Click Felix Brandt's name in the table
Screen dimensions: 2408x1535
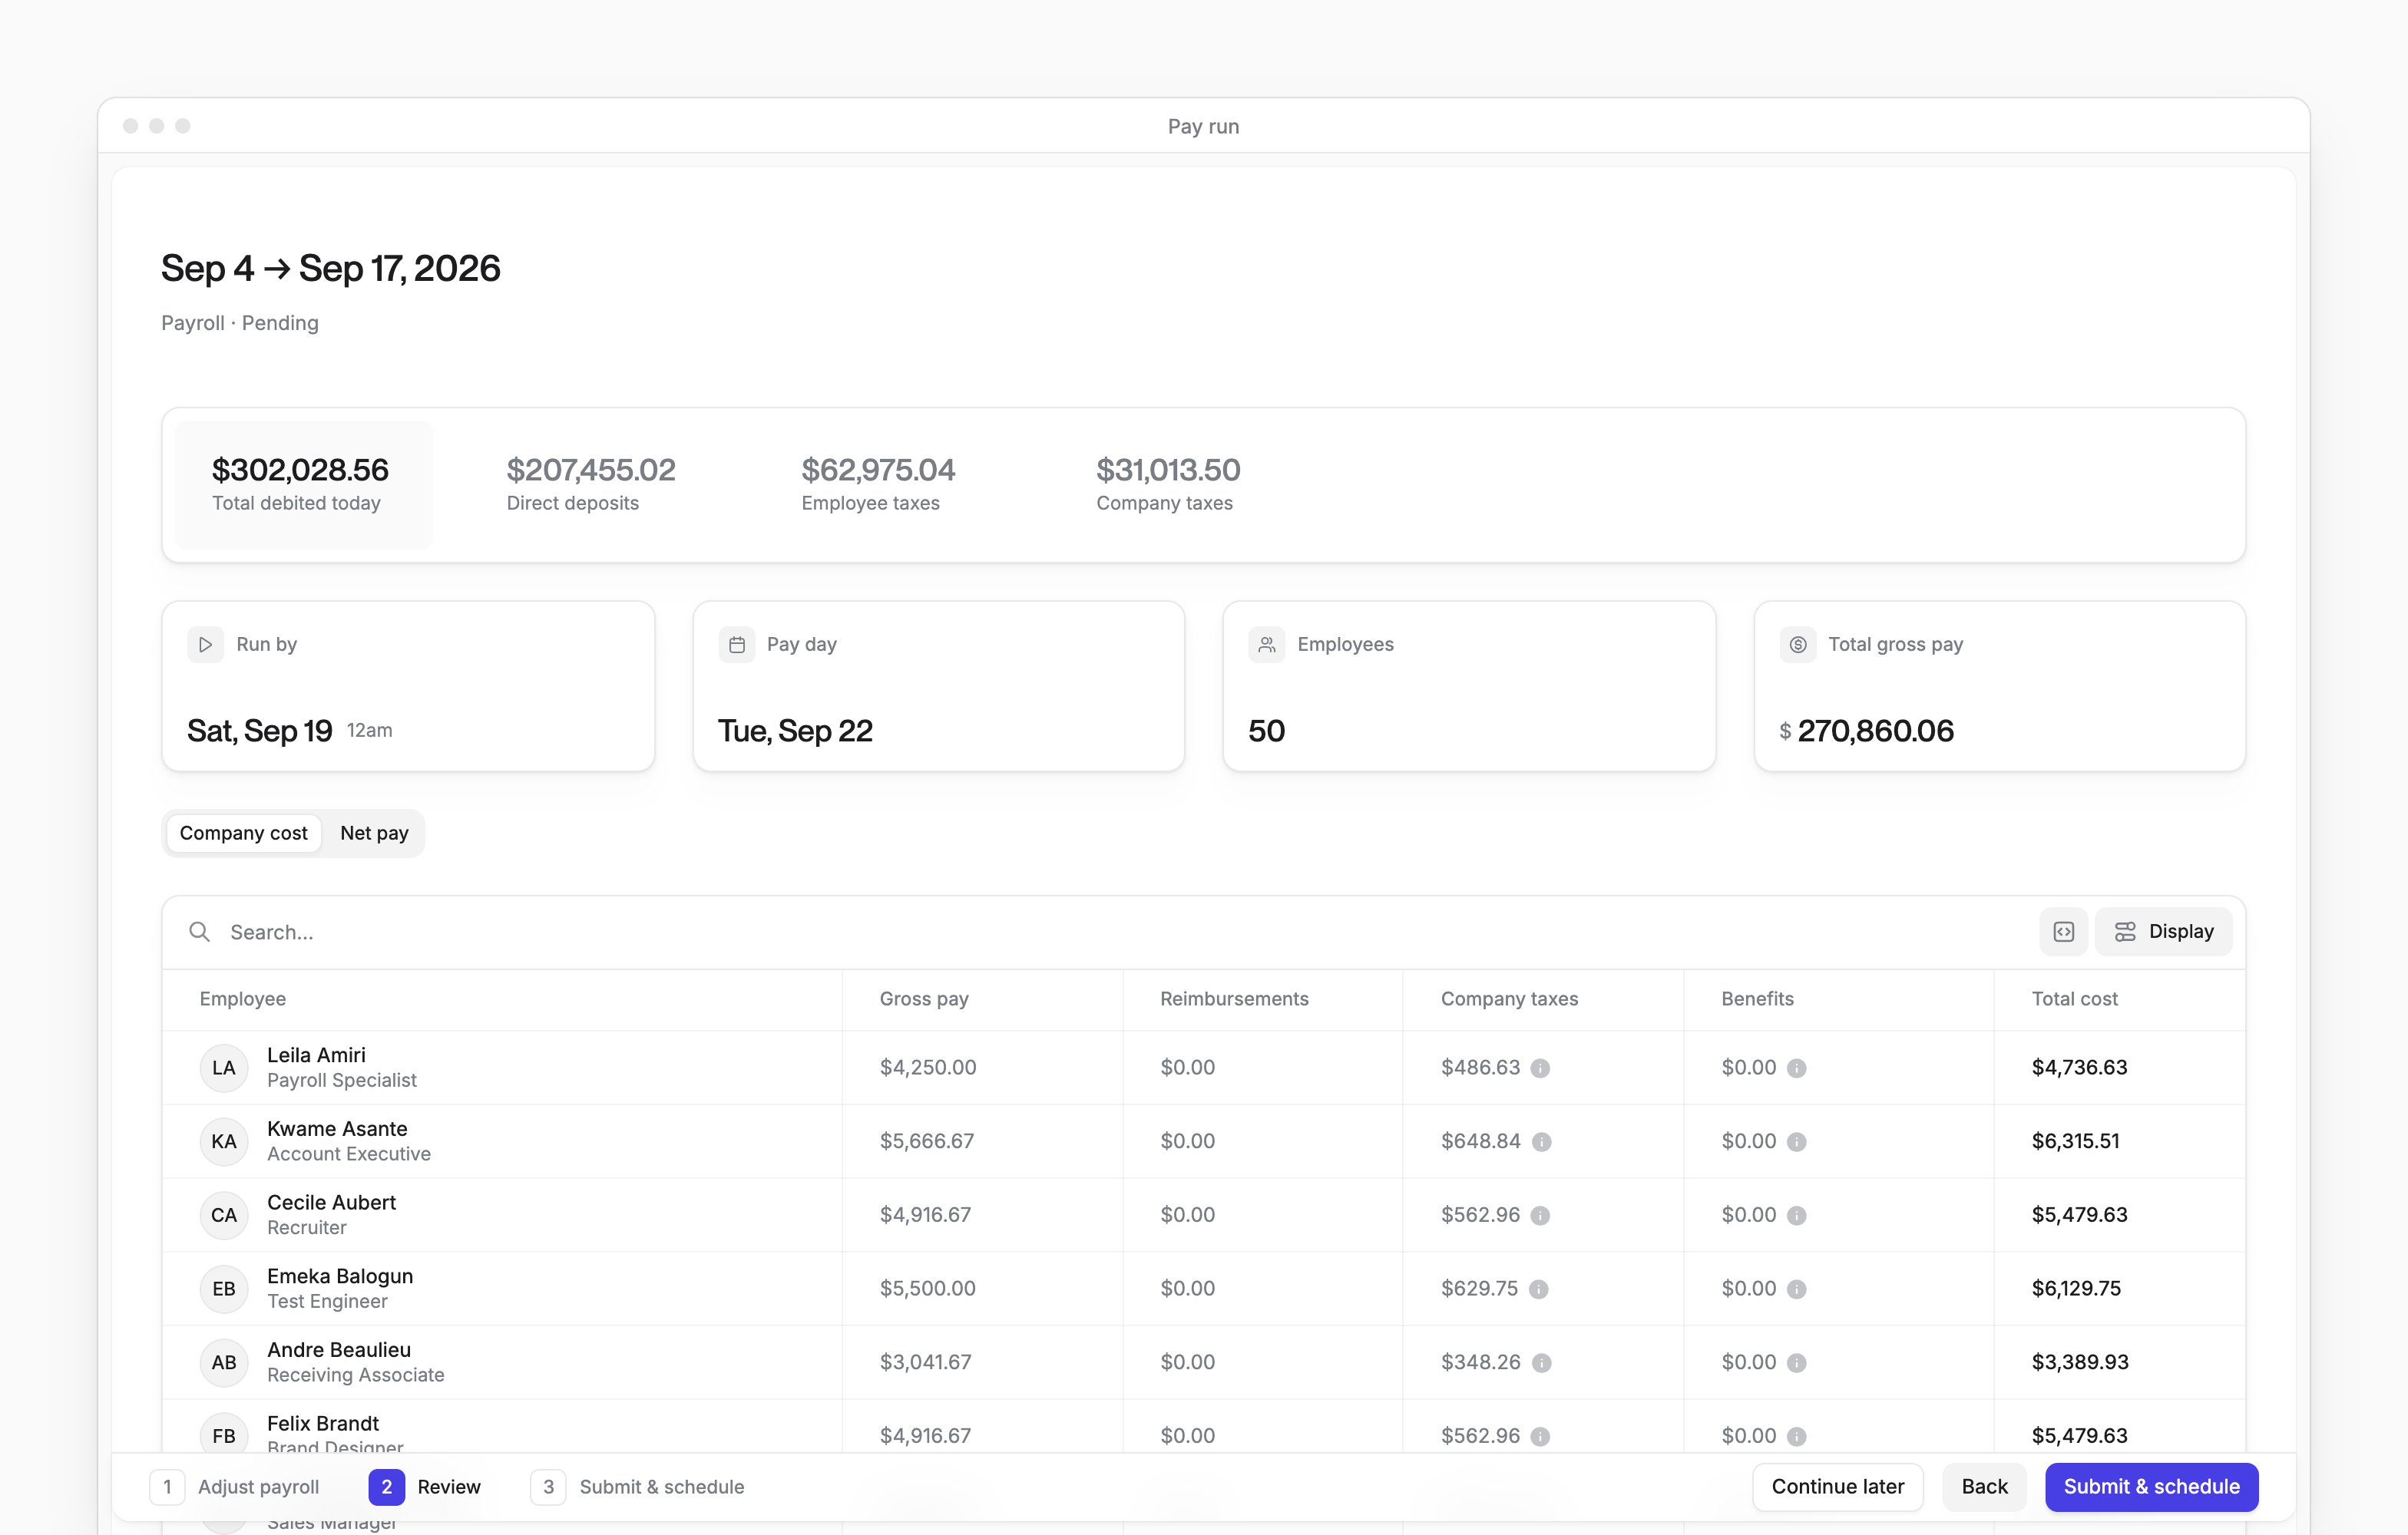(323, 1423)
